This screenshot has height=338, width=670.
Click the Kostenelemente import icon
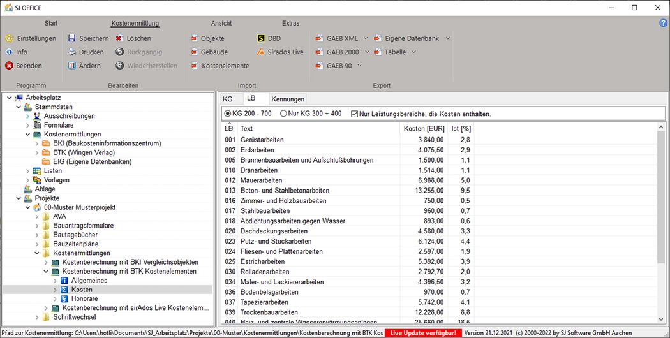point(195,66)
